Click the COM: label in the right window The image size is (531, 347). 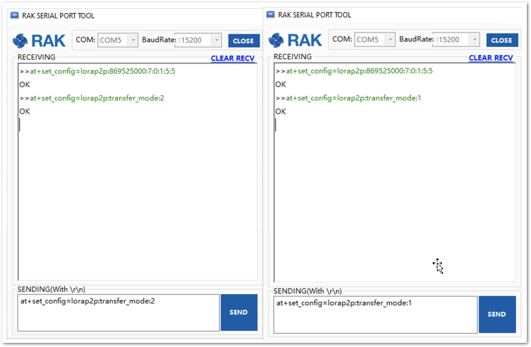click(342, 39)
